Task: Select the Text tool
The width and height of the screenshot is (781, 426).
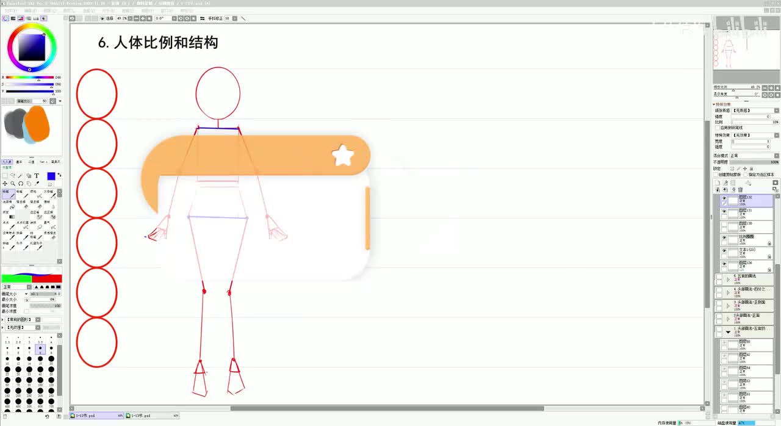Action: pos(37,176)
